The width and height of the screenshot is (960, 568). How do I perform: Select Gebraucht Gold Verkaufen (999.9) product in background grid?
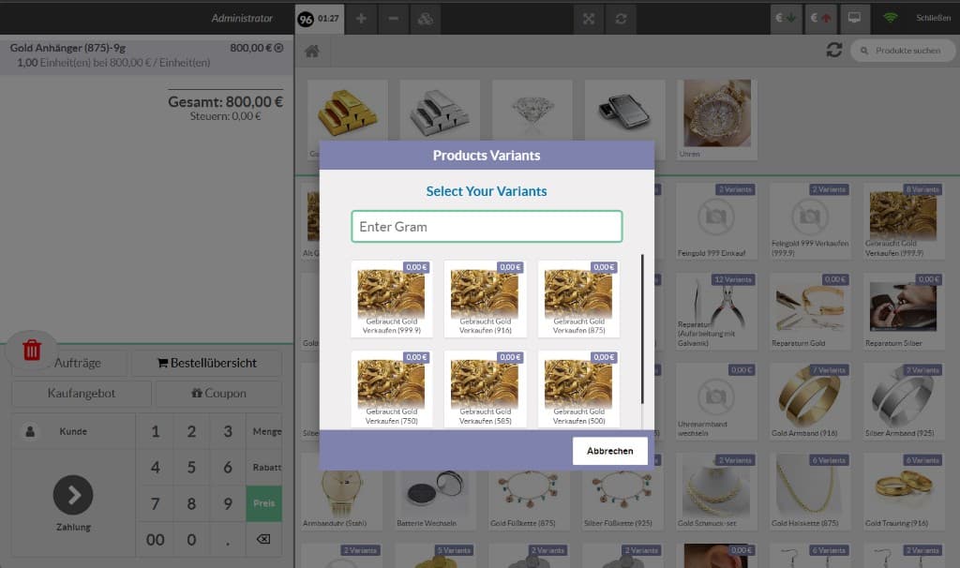[903, 221]
